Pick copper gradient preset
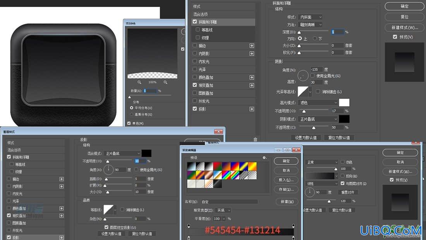Viewport: 426px width, 240px height. click(209, 175)
